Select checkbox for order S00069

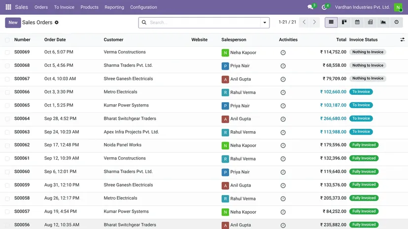(7, 53)
